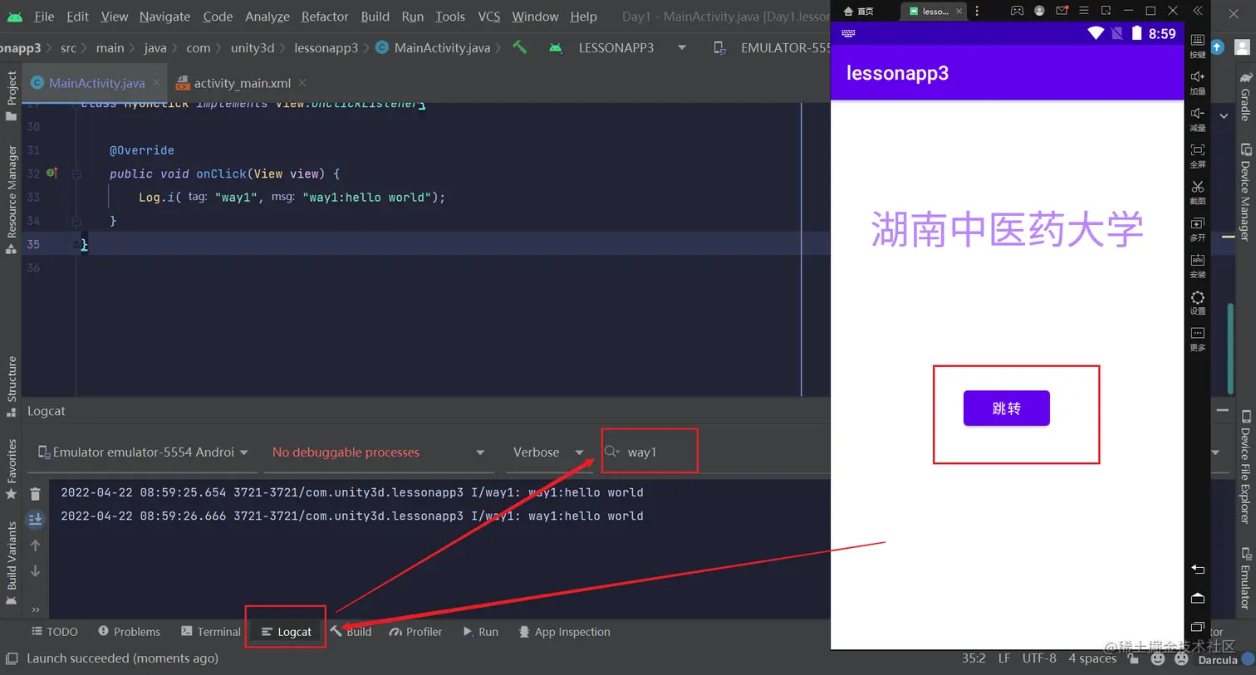Image resolution: width=1256 pixels, height=675 pixels.
Task: Click emulator back navigation icon
Action: point(1197,570)
